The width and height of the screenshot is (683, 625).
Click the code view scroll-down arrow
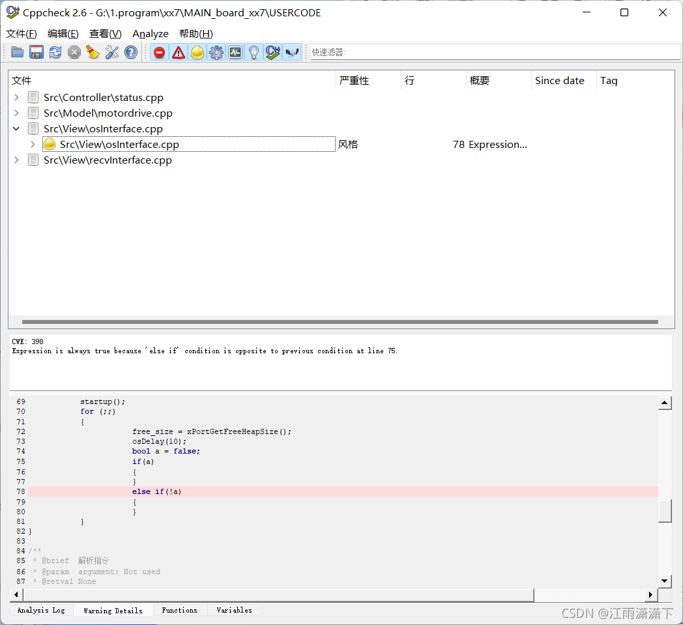click(664, 581)
